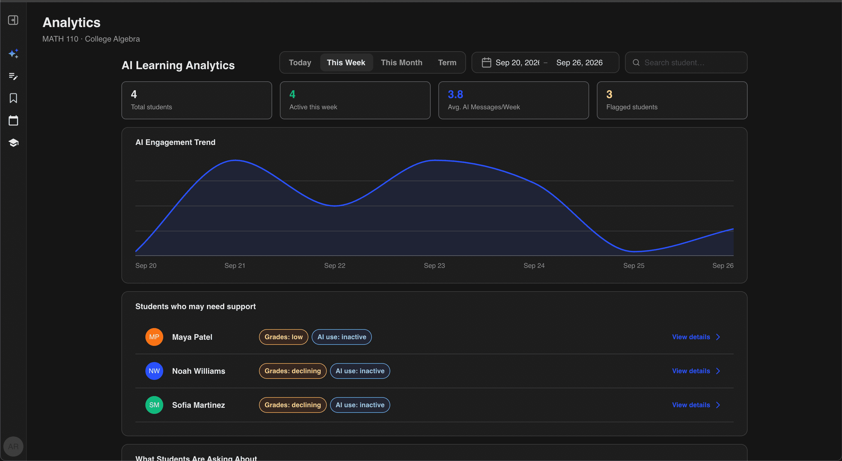Click the search magnifier icon
The image size is (842, 461).
coord(636,62)
